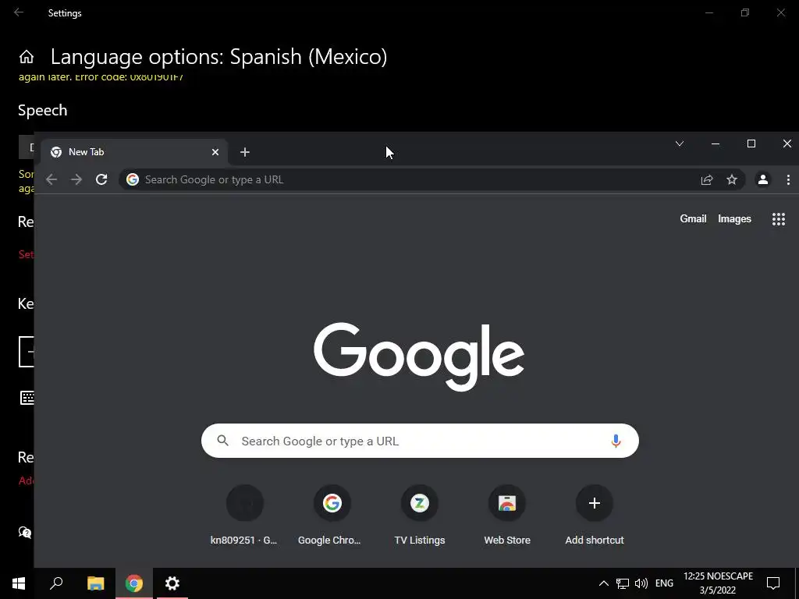Select Language options: Spanish (Mexico) heading
Viewport: 799px width, 599px height.
pyautogui.click(x=218, y=56)
